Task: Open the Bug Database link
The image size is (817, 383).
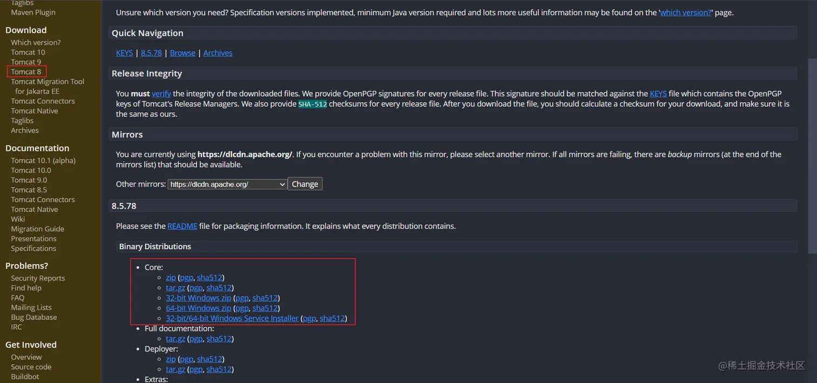Action: (34, 317)
